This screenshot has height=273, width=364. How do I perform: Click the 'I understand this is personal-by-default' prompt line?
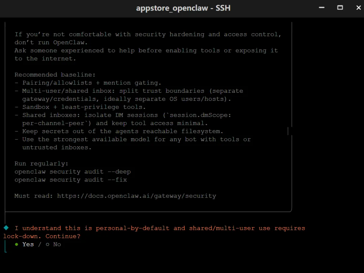(x=160, y=228)
